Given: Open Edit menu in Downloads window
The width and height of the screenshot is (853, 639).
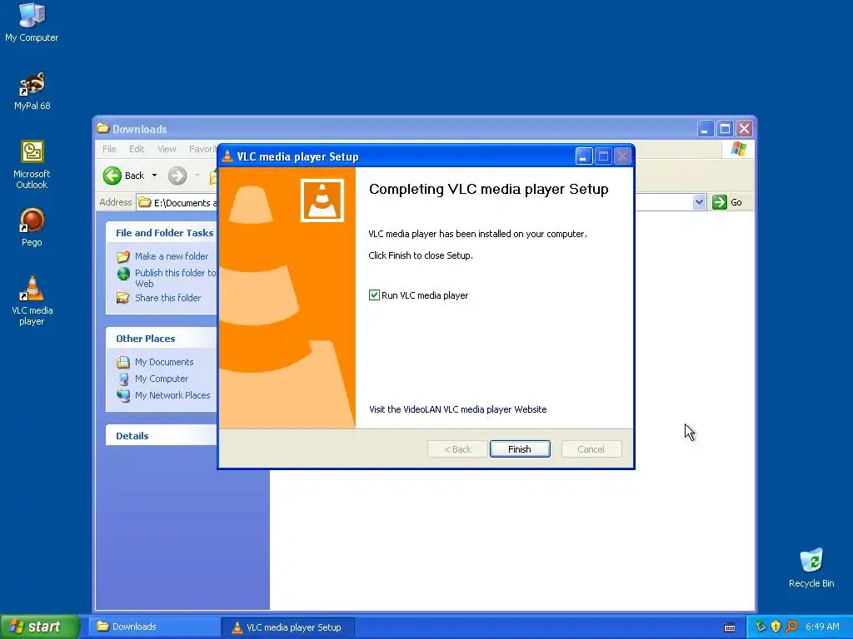Looking at the screenshot, I should pos(137,149).
